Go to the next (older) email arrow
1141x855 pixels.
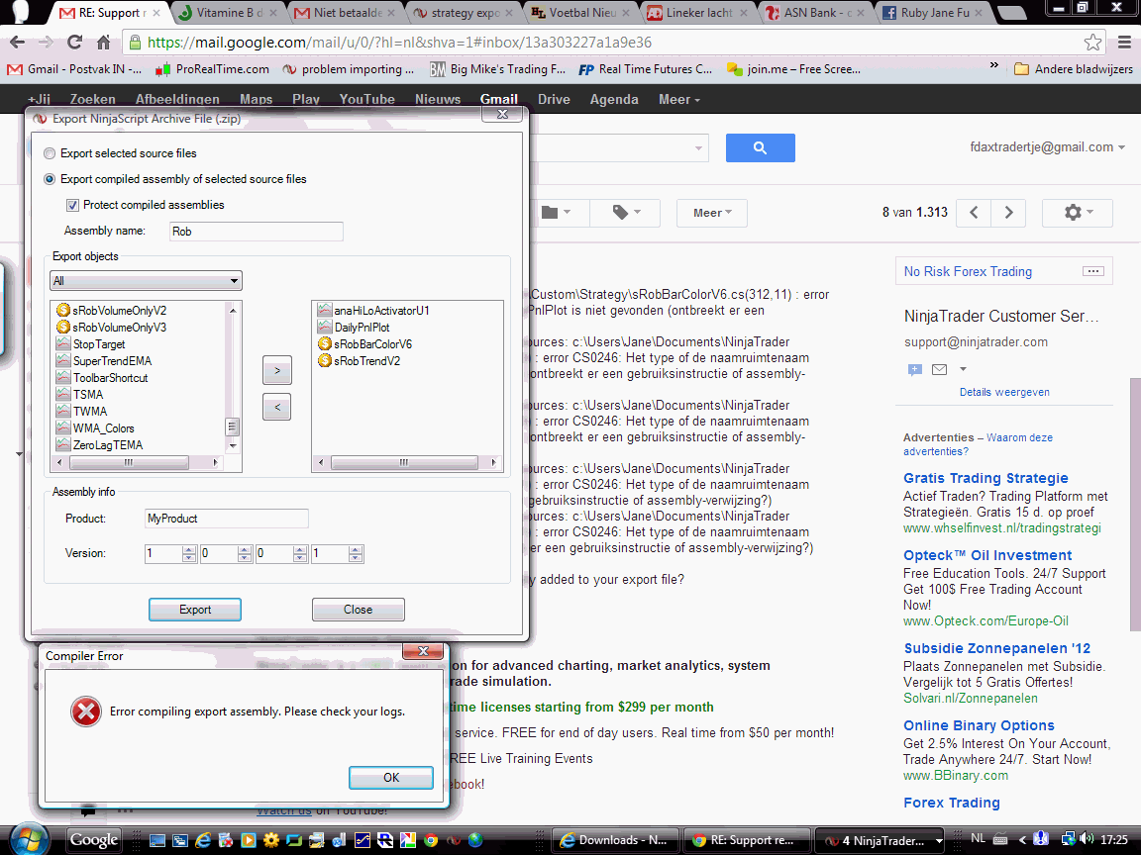[1008, 213]
